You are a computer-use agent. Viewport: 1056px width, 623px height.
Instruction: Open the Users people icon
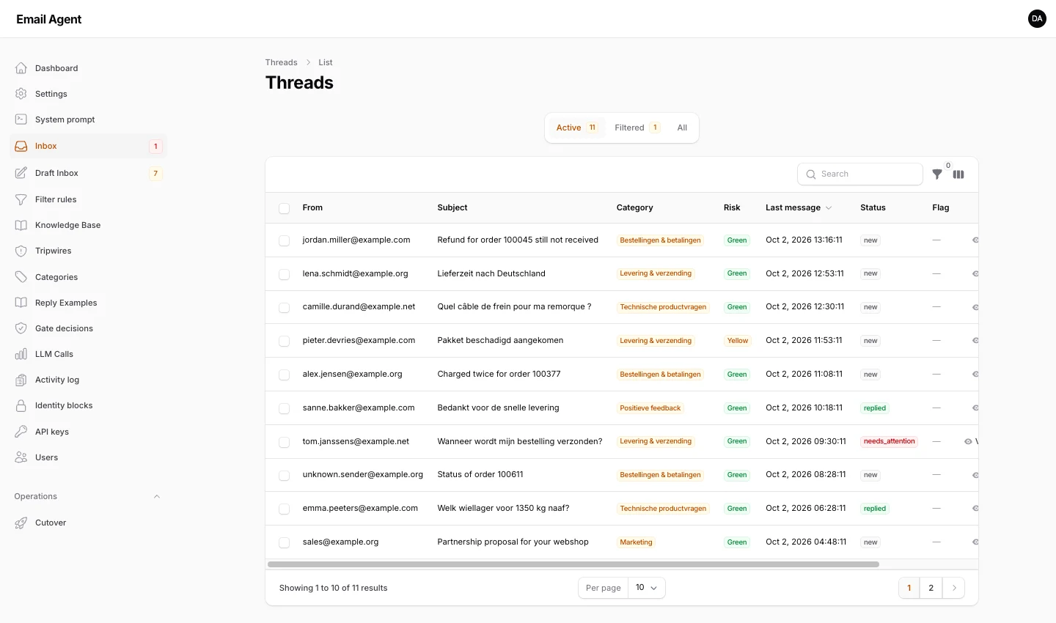[21, 457]
